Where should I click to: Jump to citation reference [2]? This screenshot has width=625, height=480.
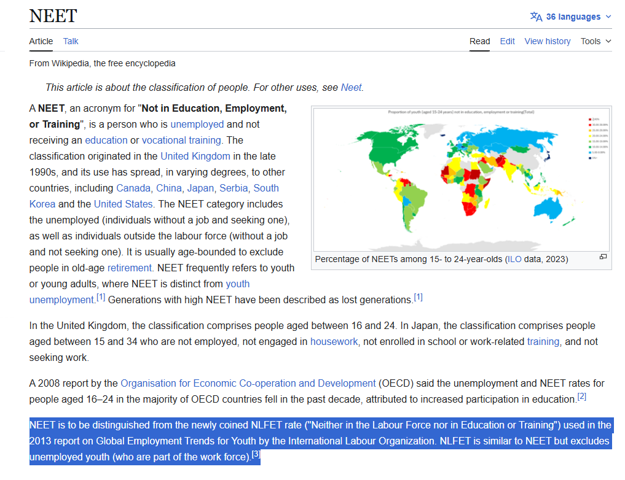tap(582, 397)
